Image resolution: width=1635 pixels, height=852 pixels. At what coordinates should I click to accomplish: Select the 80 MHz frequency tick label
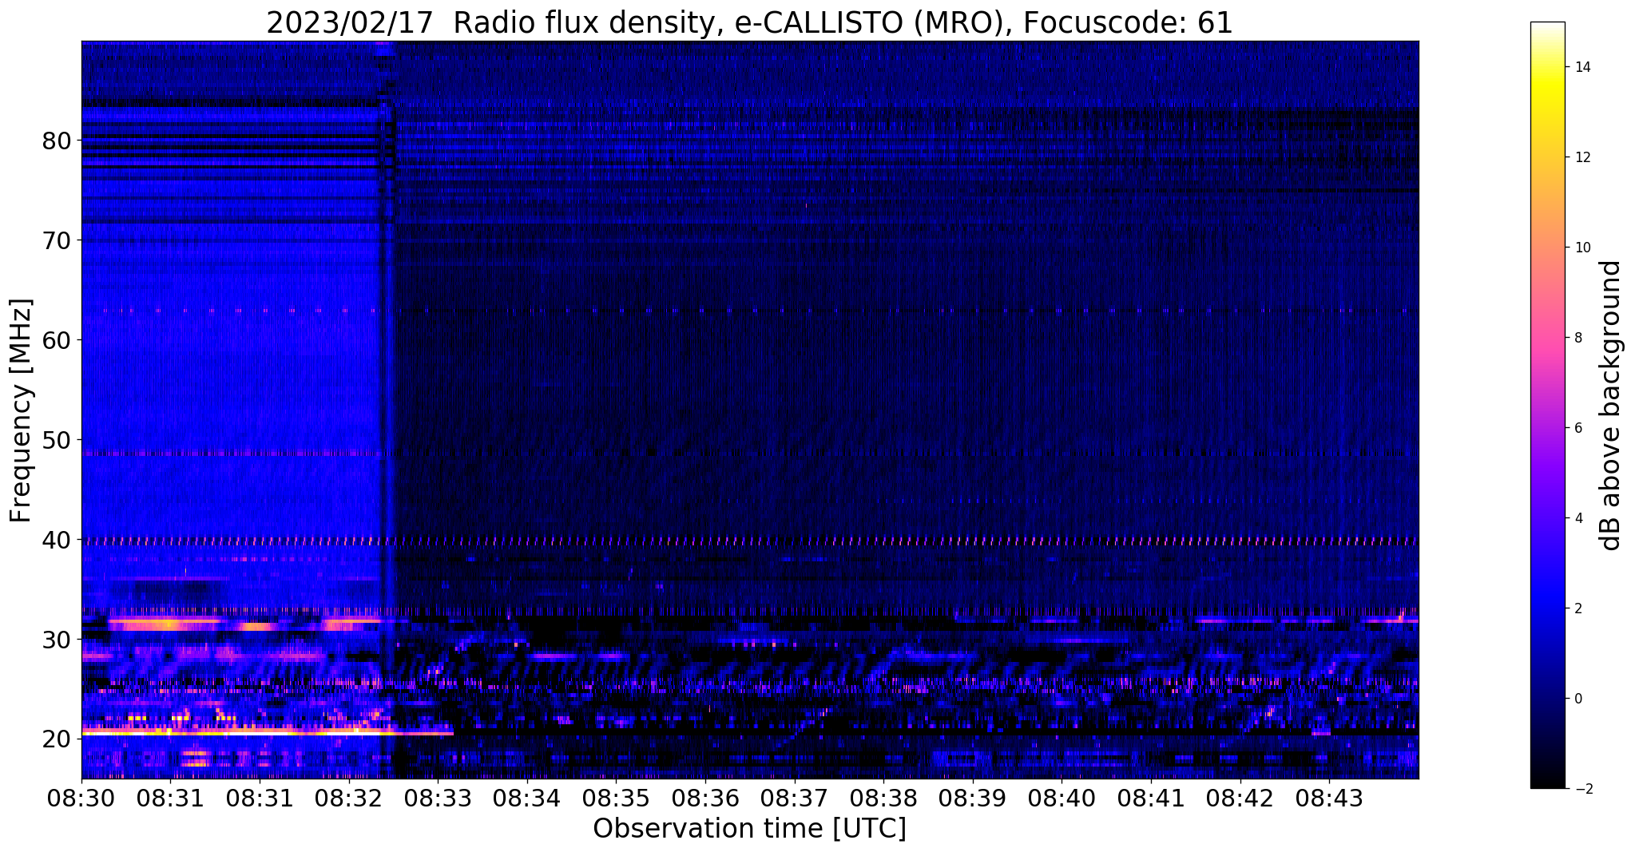pos(57,141)
